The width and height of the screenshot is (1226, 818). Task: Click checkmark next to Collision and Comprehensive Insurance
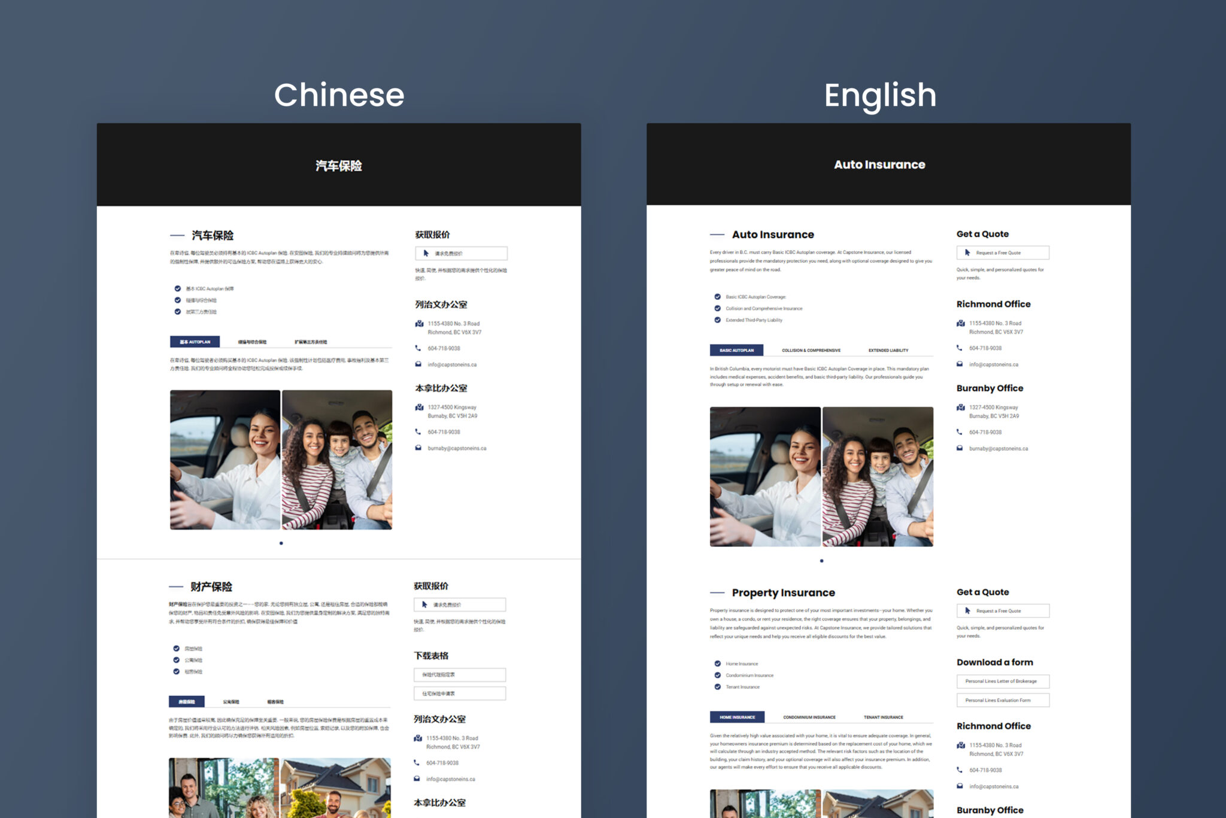(717, 308)
